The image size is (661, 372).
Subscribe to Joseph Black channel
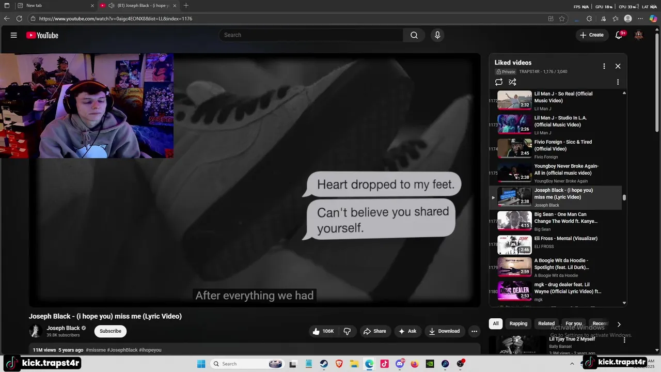(110, 331)
